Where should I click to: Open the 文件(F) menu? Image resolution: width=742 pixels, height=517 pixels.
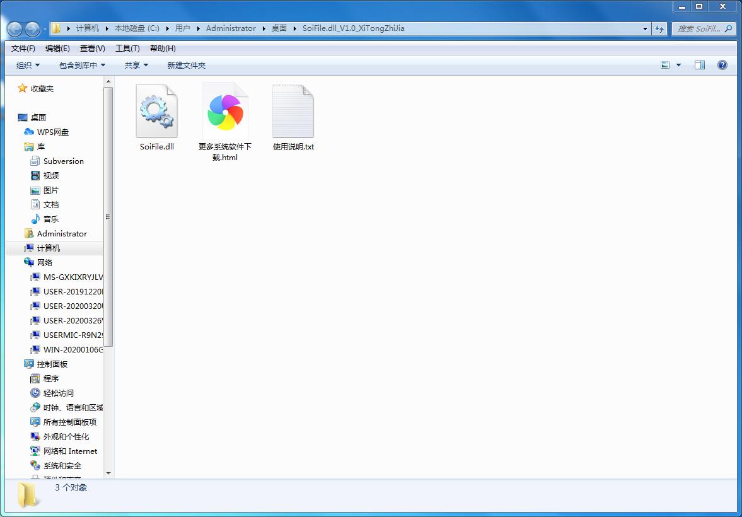coord(23,49)
